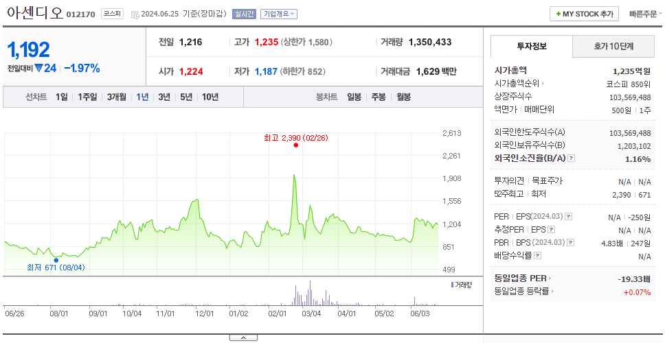Select 5년 line chart period

coord(186,97)
